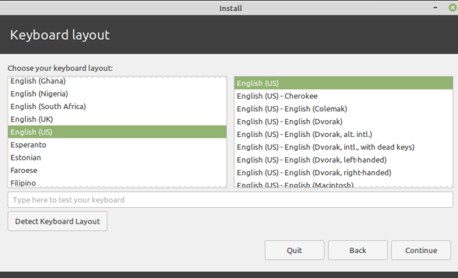
Task: Click the Back button
Action: coord(357,250)
